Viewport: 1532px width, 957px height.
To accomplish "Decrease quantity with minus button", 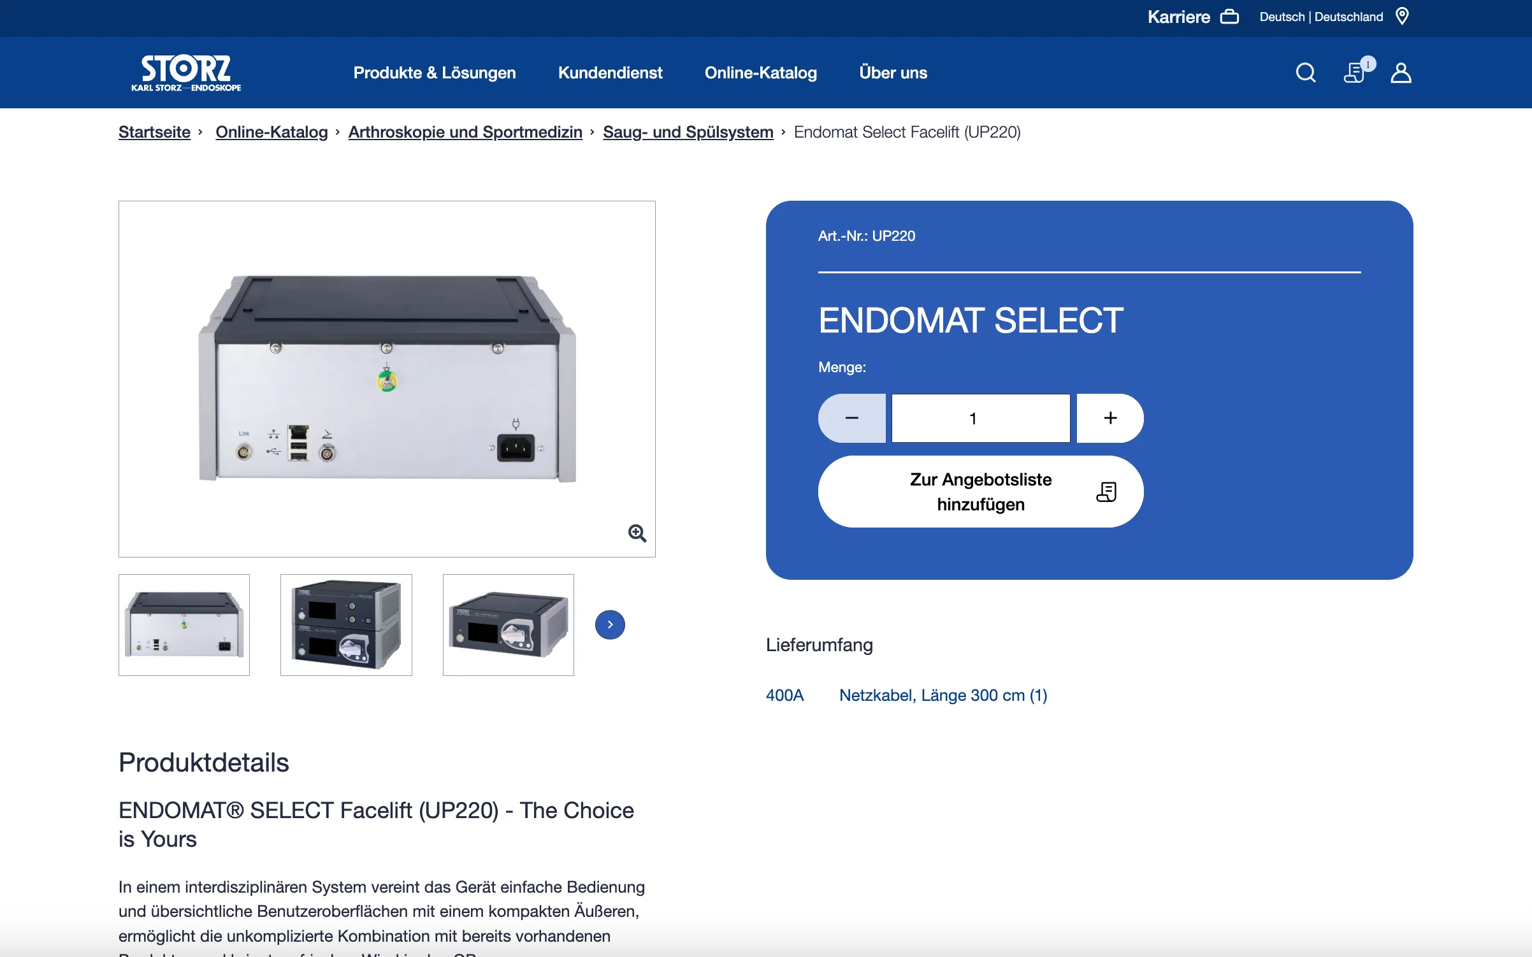I will [x=852, y=418].
